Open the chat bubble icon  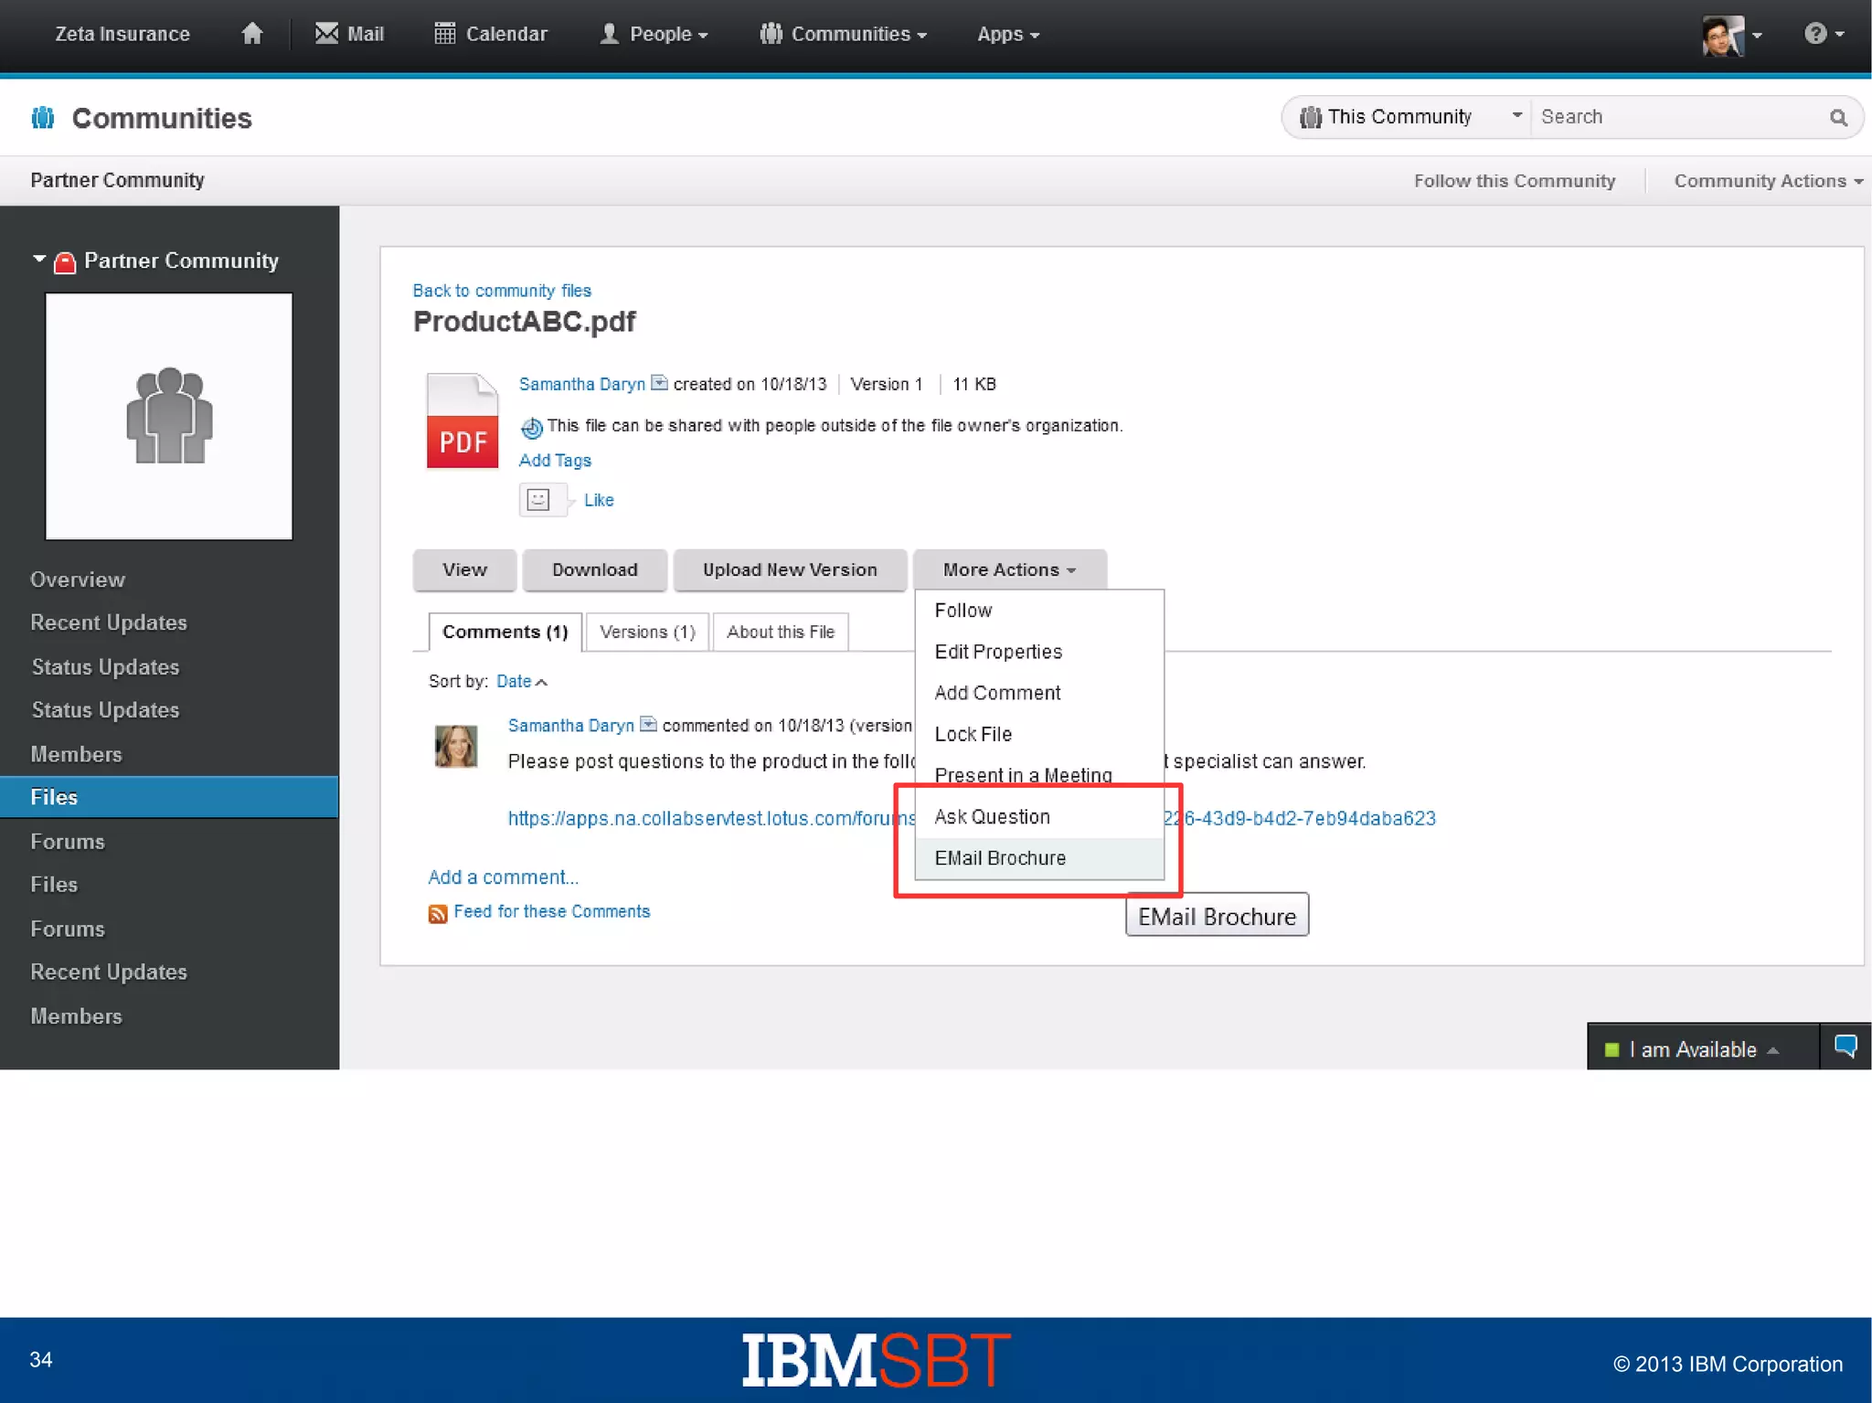1845,1047
